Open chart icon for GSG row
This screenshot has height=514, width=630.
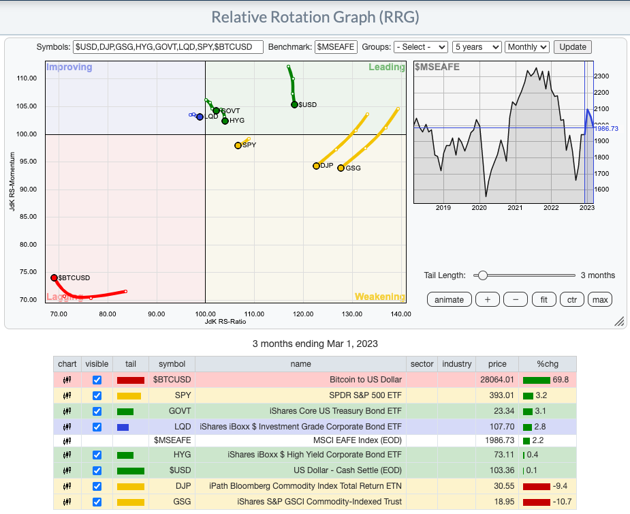(x=67, y=502)
